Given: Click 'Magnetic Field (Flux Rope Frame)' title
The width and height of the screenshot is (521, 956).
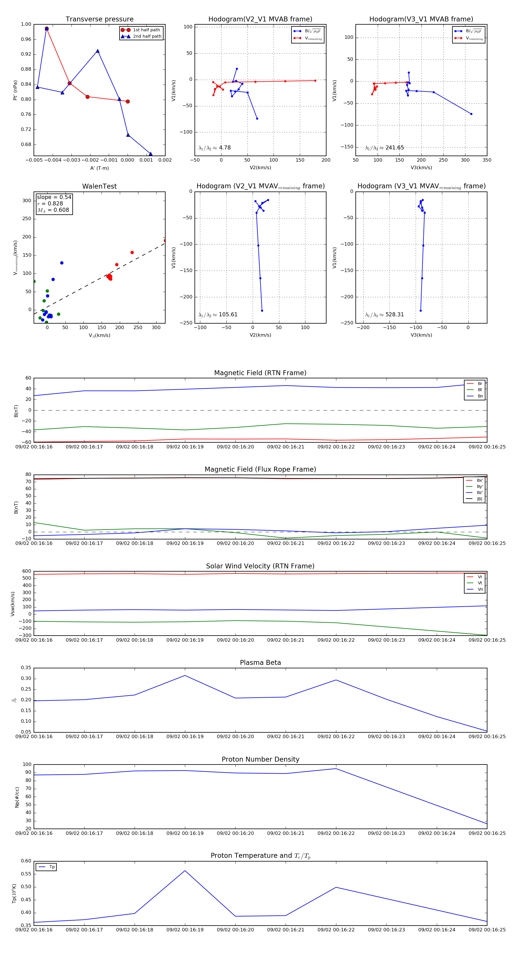Looking at the screenshot, I should coord(260,470).
